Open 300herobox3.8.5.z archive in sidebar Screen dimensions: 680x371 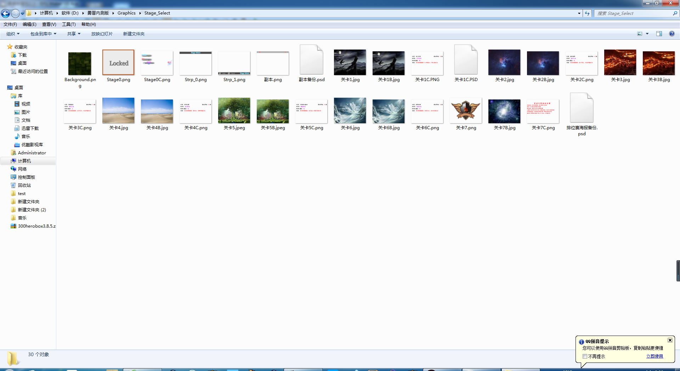pos(33,226)
